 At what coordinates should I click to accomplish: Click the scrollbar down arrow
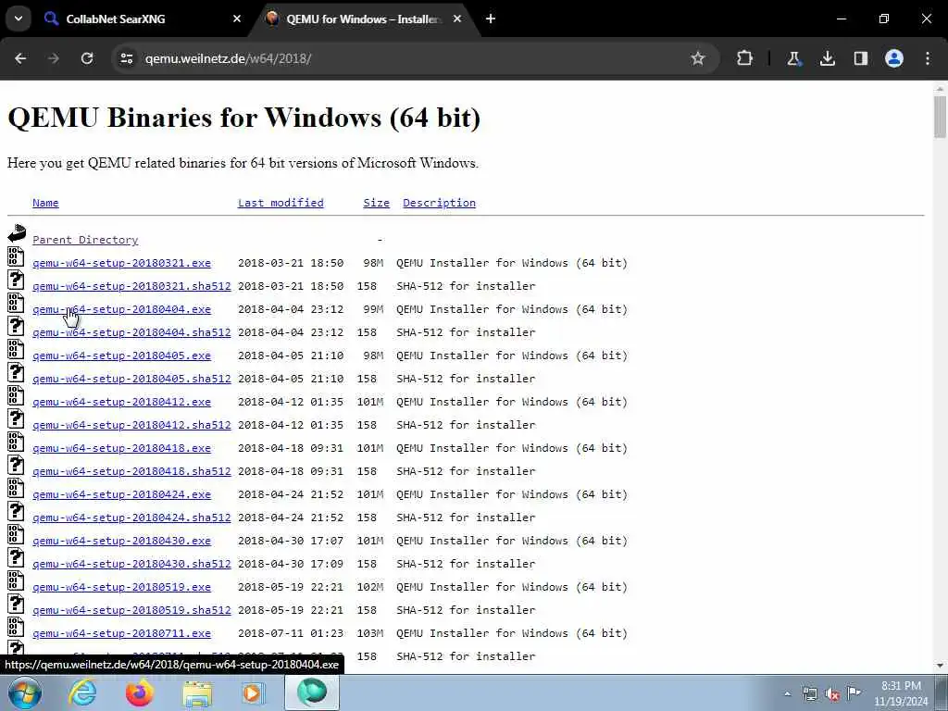940,666
